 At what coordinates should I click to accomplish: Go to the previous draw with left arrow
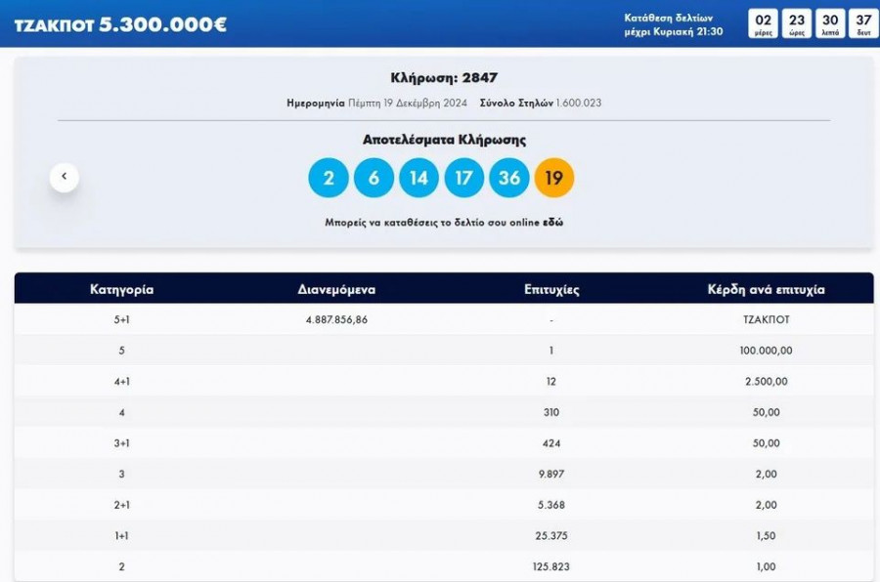(64, 177)
